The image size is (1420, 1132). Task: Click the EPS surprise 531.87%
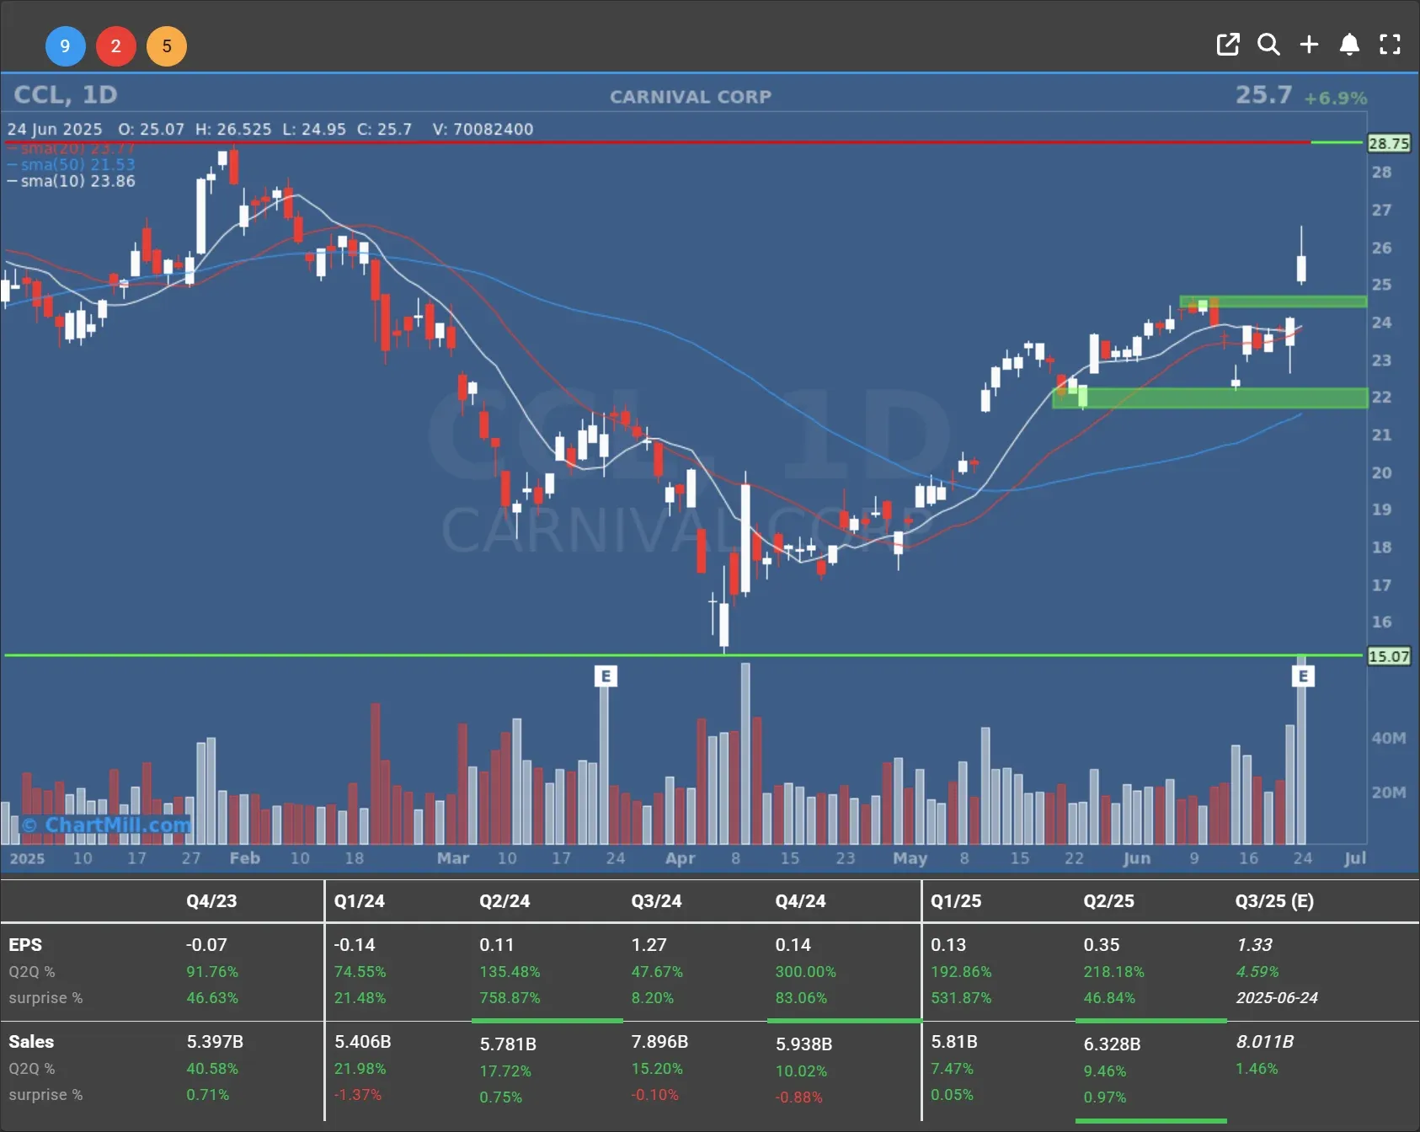point(961,998)
